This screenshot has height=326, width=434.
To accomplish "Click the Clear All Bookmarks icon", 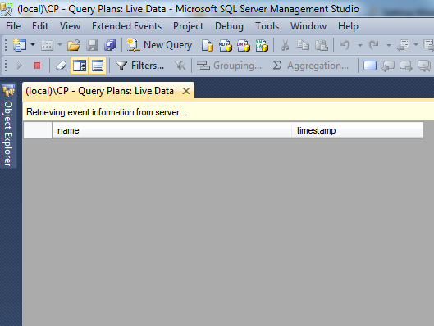I will click(424, 66).
